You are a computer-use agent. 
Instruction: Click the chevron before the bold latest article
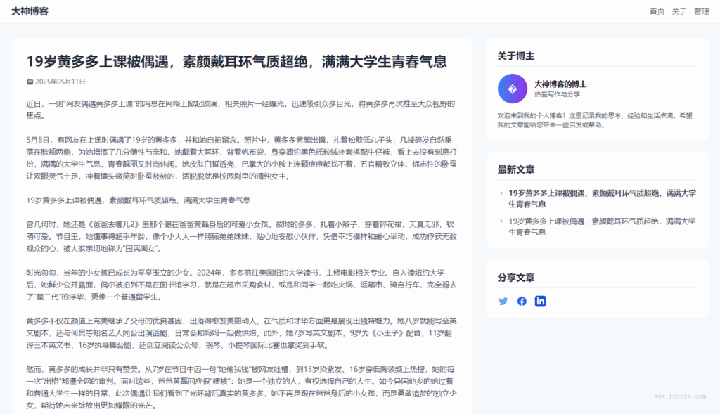tap(501, 193)
